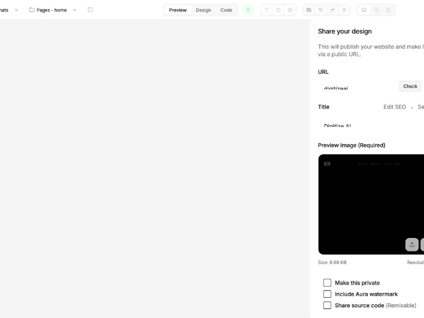Screen dimensions: 424x318
Task: Click the Check button next to URL
Action: click(x=410, y=86)
